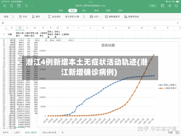This screenshot has height=136, width=181.
Task: Click the 图表标题 chart title
Action: click(x=108, y=45)
